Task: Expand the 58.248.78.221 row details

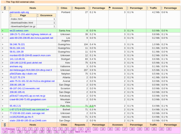Action: coord(3,44)
